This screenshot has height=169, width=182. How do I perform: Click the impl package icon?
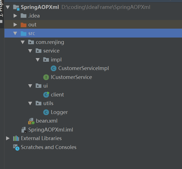pyautogui.click(x=46, y=59)
